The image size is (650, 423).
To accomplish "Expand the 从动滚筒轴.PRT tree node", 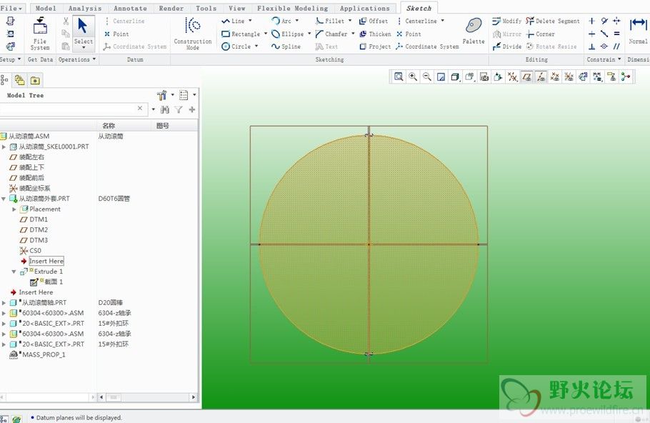I will 4,303.
